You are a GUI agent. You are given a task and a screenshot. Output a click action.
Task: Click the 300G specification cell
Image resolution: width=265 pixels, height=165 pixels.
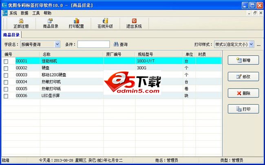click(159, 68)
